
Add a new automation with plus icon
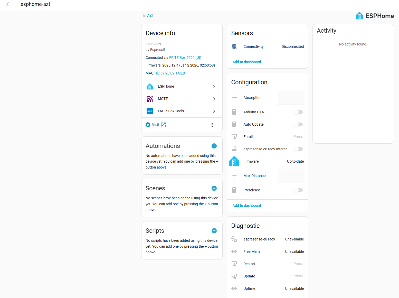click(214, 146)
